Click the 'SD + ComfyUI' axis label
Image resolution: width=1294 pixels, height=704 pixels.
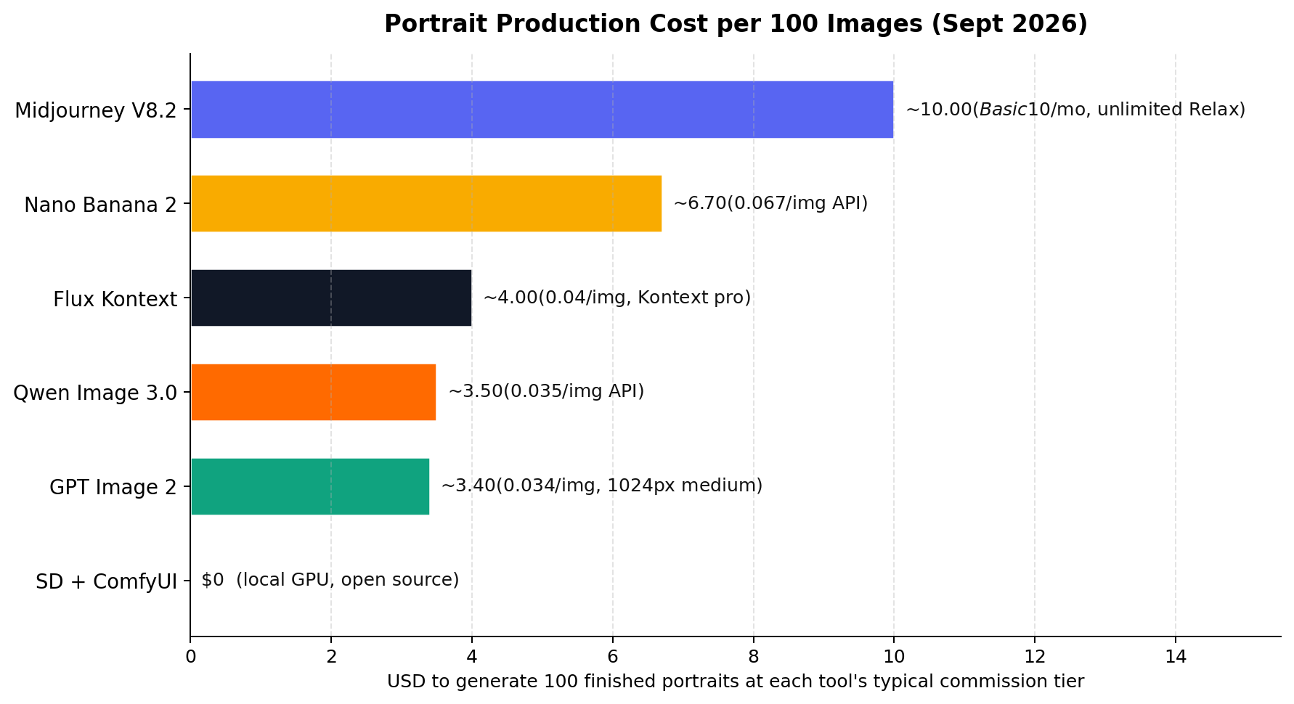click(x=106, y=582)
